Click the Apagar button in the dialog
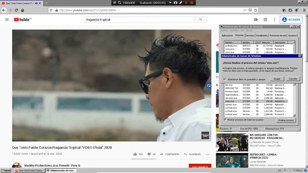Screen dimensions: 308x173 click(277, 79)
